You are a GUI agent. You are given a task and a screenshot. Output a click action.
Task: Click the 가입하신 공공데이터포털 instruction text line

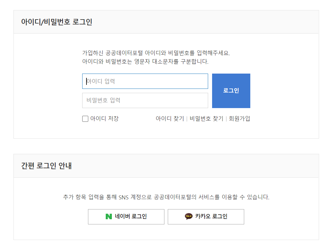pyautogui.click(x=156, y=53)
